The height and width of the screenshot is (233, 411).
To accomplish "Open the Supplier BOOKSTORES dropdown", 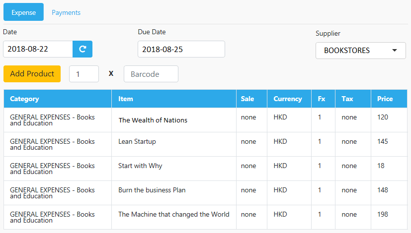I will pyautogui.click(x=361, y=51).
